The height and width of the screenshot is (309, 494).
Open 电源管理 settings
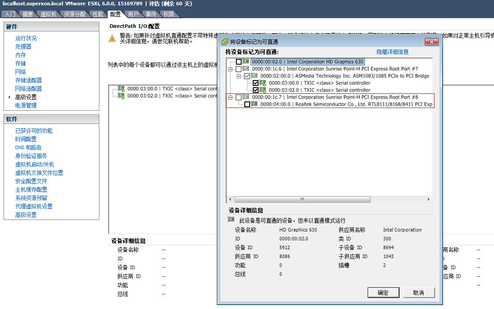click(x=26, y=105)
